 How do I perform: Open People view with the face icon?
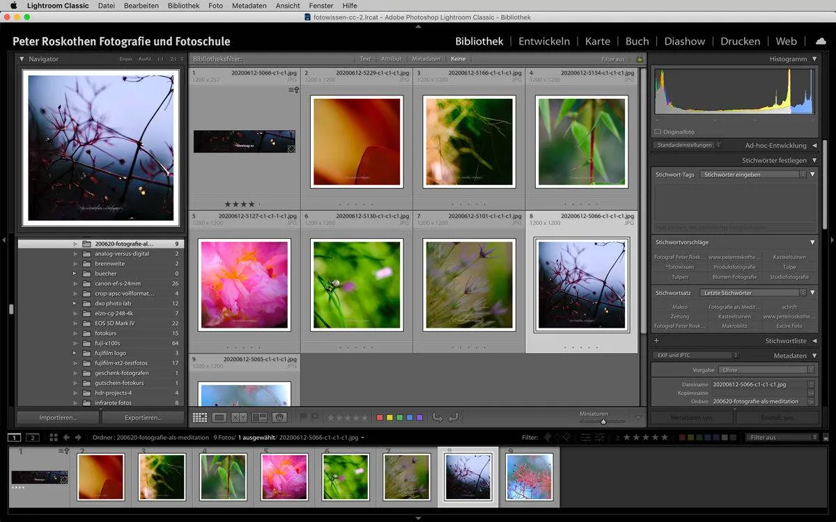coord(280,417)
